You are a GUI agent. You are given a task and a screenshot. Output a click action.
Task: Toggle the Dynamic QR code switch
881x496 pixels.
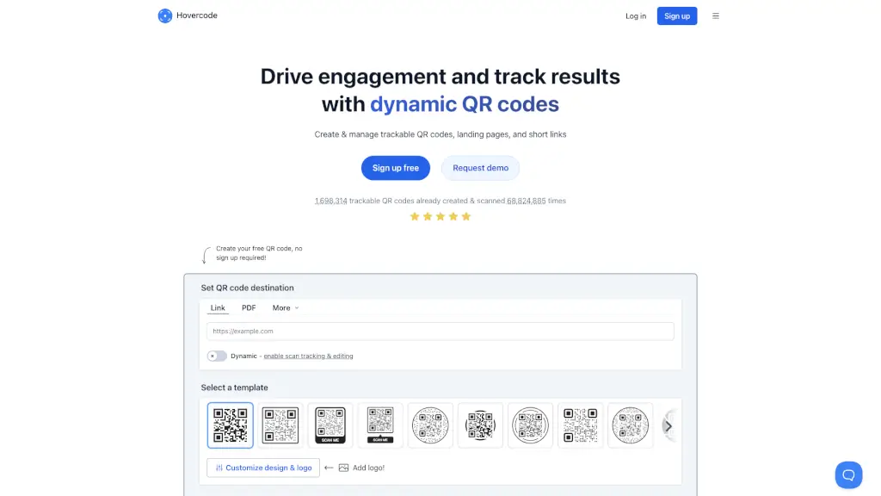coord(217,356)
